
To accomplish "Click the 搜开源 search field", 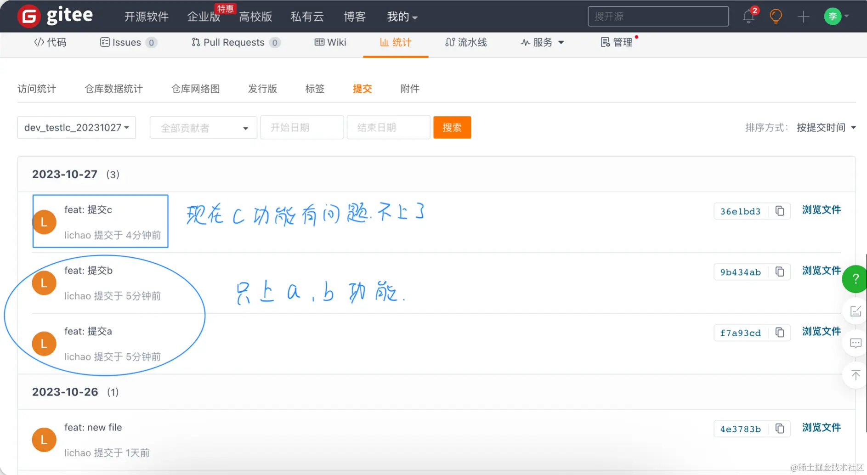I will [658, 17].
